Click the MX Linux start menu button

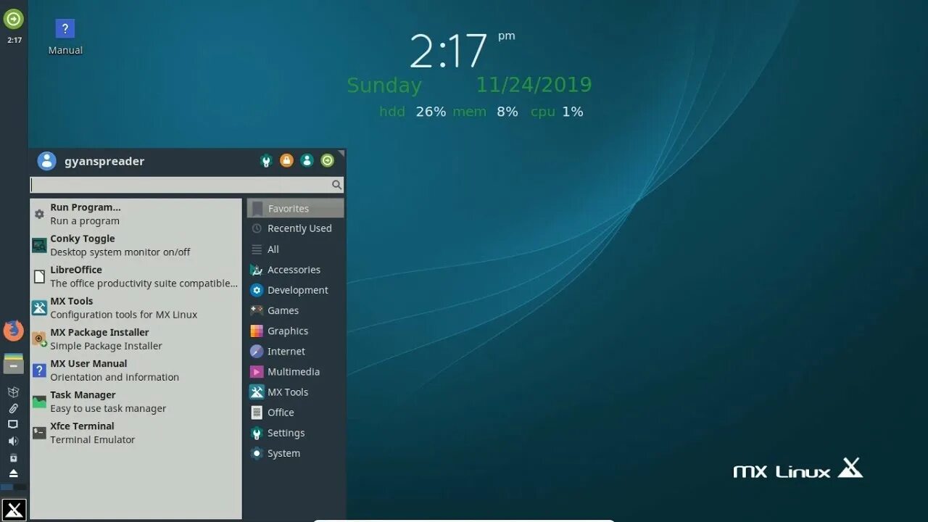click(x=14, y=510)
